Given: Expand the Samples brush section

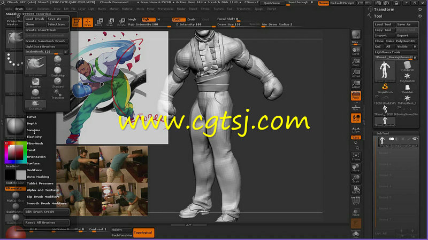Looking at the screenshot, I should pyautogui.click(x=33, y=130).
